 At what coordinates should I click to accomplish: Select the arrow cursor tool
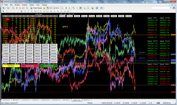point(3,11)
